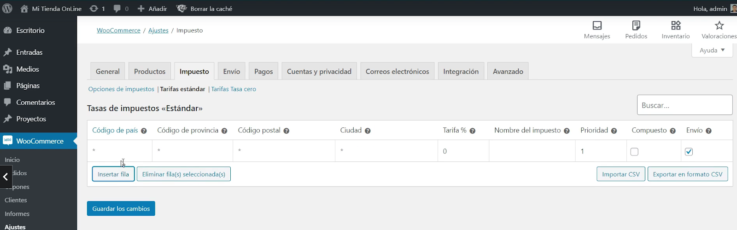This screenshot has height=230, width=737.
Task: Collapse the sidebar with the left chevron
Action: click(6, 177)
